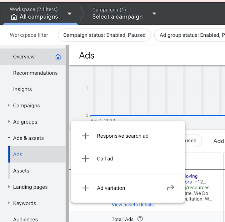Open Assets under Ads & assets
The height and width of the screenshot is (222, 225).
click(21, 171)
